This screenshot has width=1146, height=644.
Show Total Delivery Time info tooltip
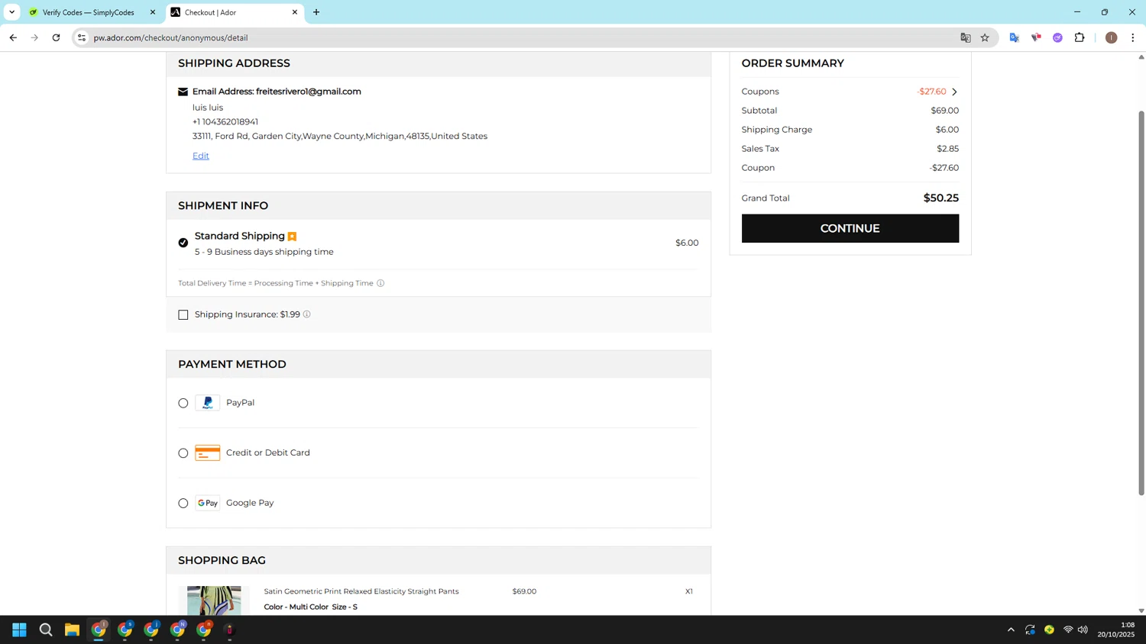point(380,283)
